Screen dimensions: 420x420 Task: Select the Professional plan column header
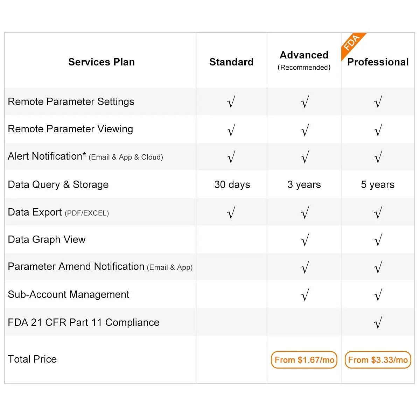pos(378,62)
